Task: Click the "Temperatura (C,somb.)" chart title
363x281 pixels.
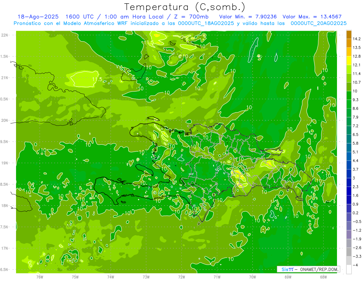Action: coord(185,7)
